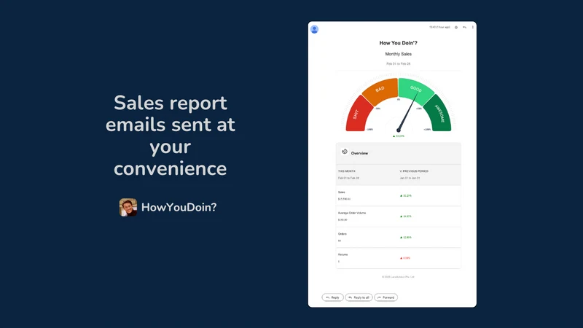Click the sender avatar icon in email

tap(314, 29)
